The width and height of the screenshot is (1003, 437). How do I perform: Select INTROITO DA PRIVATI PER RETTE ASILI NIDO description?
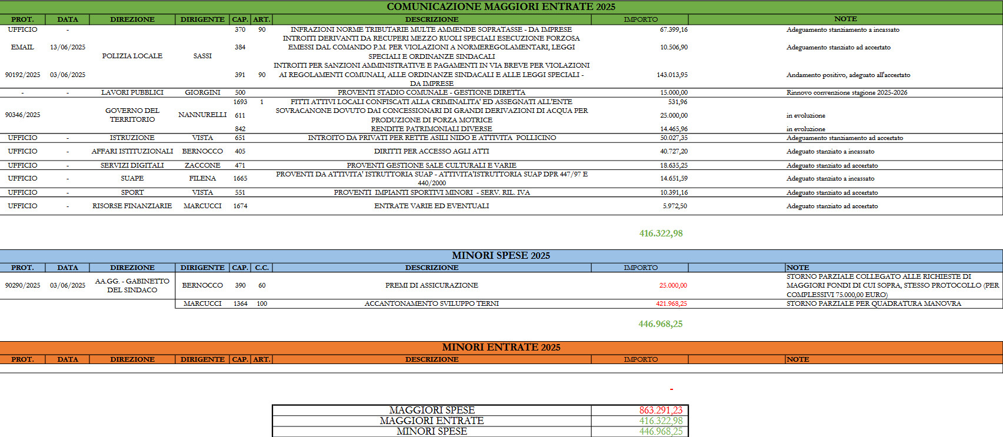pos(431,138)
